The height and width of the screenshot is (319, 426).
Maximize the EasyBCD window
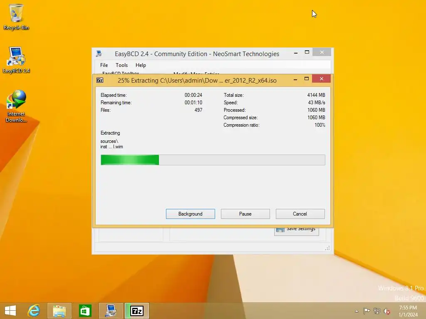tap(307, 52)
